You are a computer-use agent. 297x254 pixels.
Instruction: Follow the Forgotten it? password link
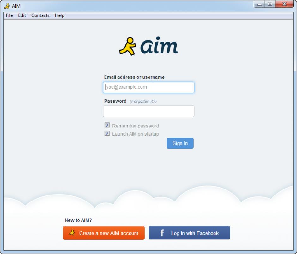coord(143,102)
